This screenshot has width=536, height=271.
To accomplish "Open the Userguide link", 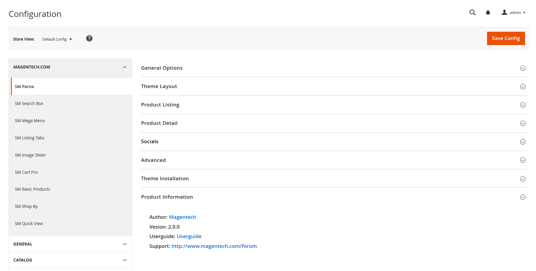I will point(189,236).
